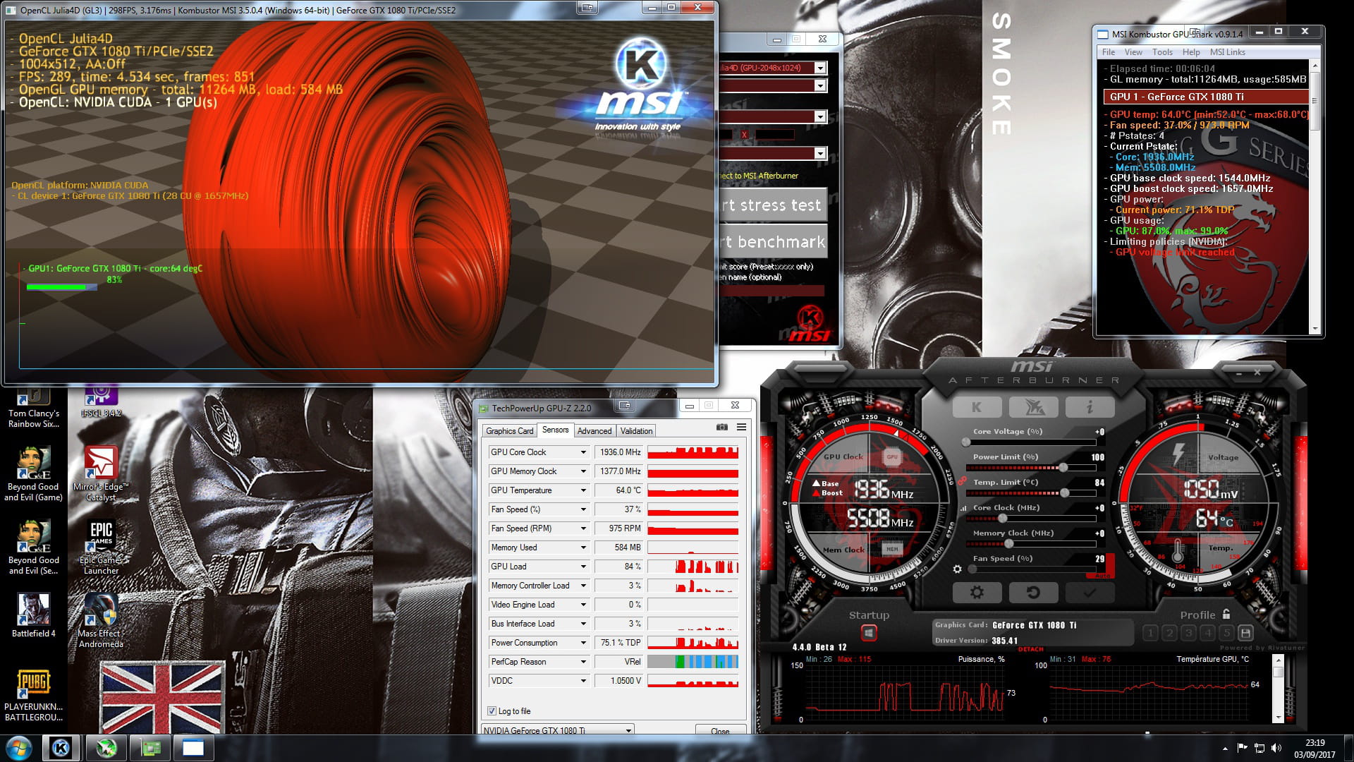
Task: Adjust Core Clock (MHz) slider handle
Action: 1003,518
